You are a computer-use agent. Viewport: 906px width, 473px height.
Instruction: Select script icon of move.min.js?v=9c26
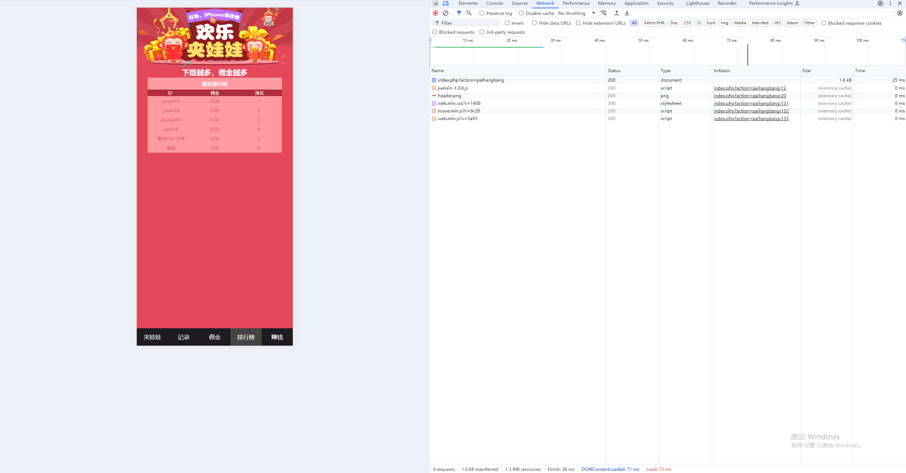[x=434, y=111]
